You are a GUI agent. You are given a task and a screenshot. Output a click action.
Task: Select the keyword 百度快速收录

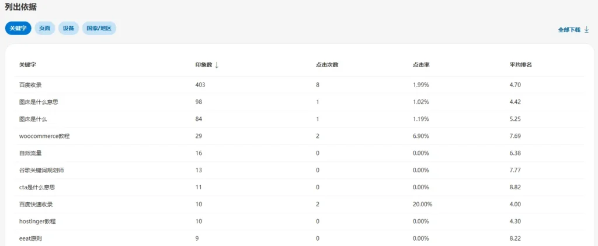click(x=36, y=205)
